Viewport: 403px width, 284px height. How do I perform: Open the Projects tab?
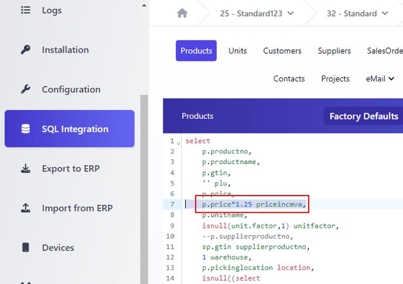(x=335, y=78)
